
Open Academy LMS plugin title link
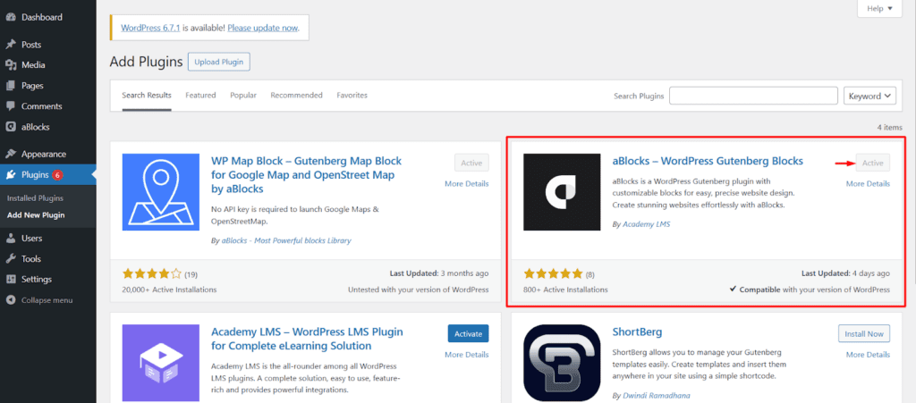(307, 339)
